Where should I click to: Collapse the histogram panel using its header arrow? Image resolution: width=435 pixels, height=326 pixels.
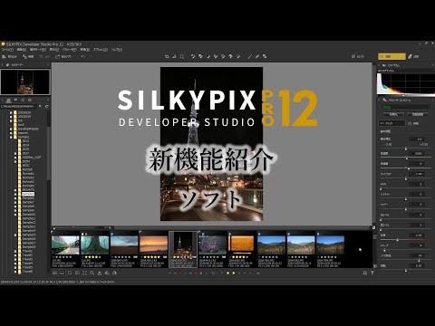pyautogui.click(x=380, y=65)
